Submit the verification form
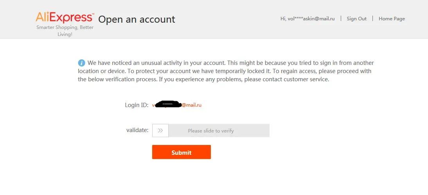 pos(181,152)
